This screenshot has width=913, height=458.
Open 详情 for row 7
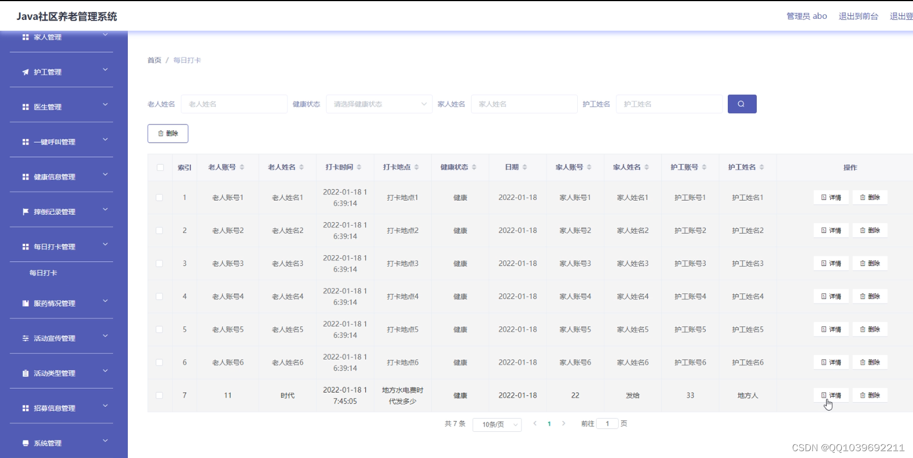point(831,395)
